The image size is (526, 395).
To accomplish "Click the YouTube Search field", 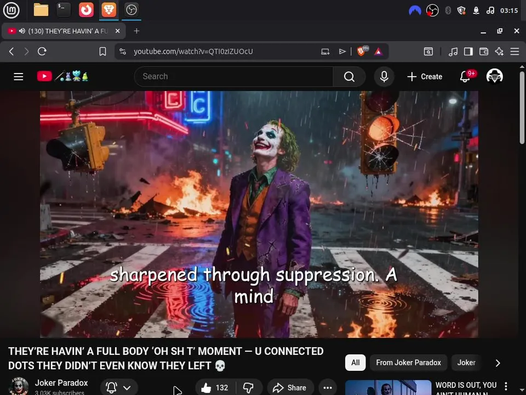I will click(x=233, y=77).
